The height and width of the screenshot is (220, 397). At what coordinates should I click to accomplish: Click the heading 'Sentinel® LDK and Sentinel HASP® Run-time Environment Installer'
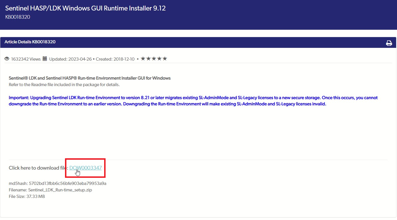tap(90, 78)
